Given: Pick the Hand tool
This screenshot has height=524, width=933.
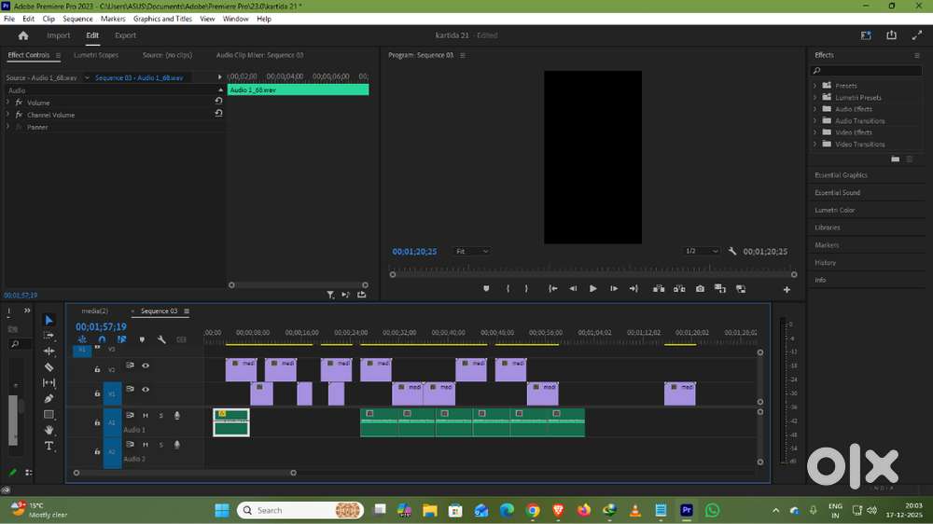Looking at the screenshot, I should tap(49, 430).
